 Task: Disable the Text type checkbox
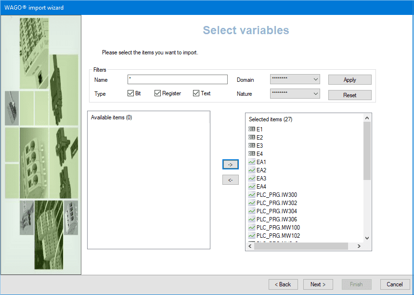click(196, 93)
